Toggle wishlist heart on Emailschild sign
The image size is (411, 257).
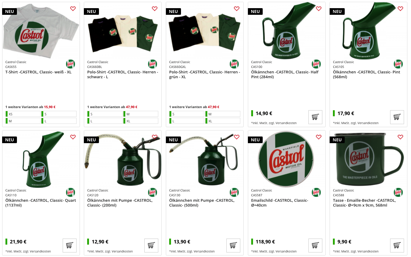tap(319, 137)
